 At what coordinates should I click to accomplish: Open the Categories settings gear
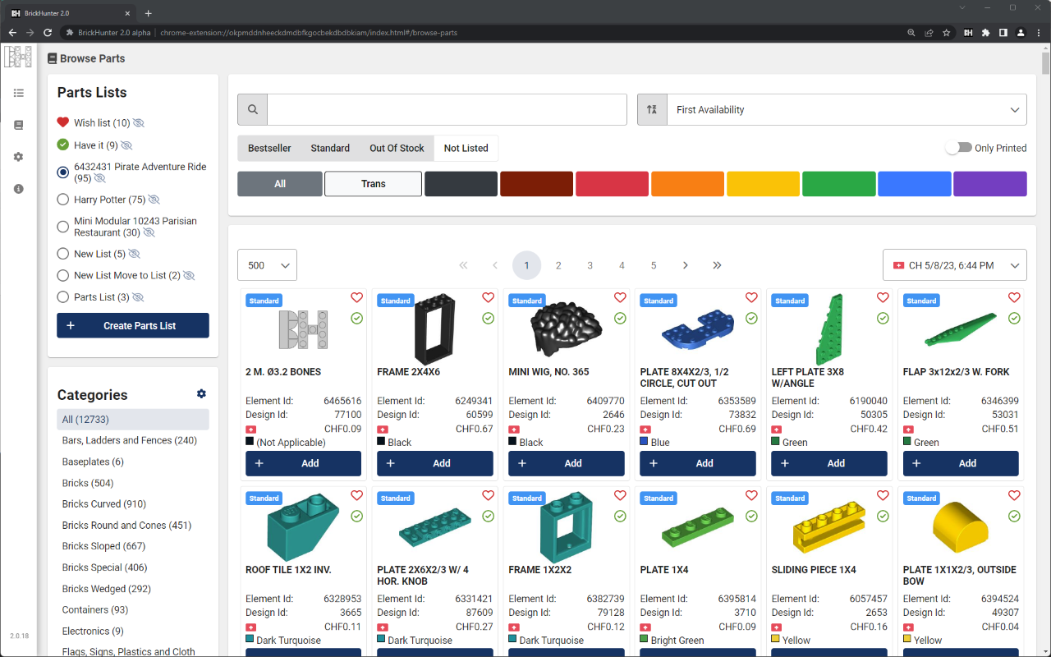coord(201,393)
